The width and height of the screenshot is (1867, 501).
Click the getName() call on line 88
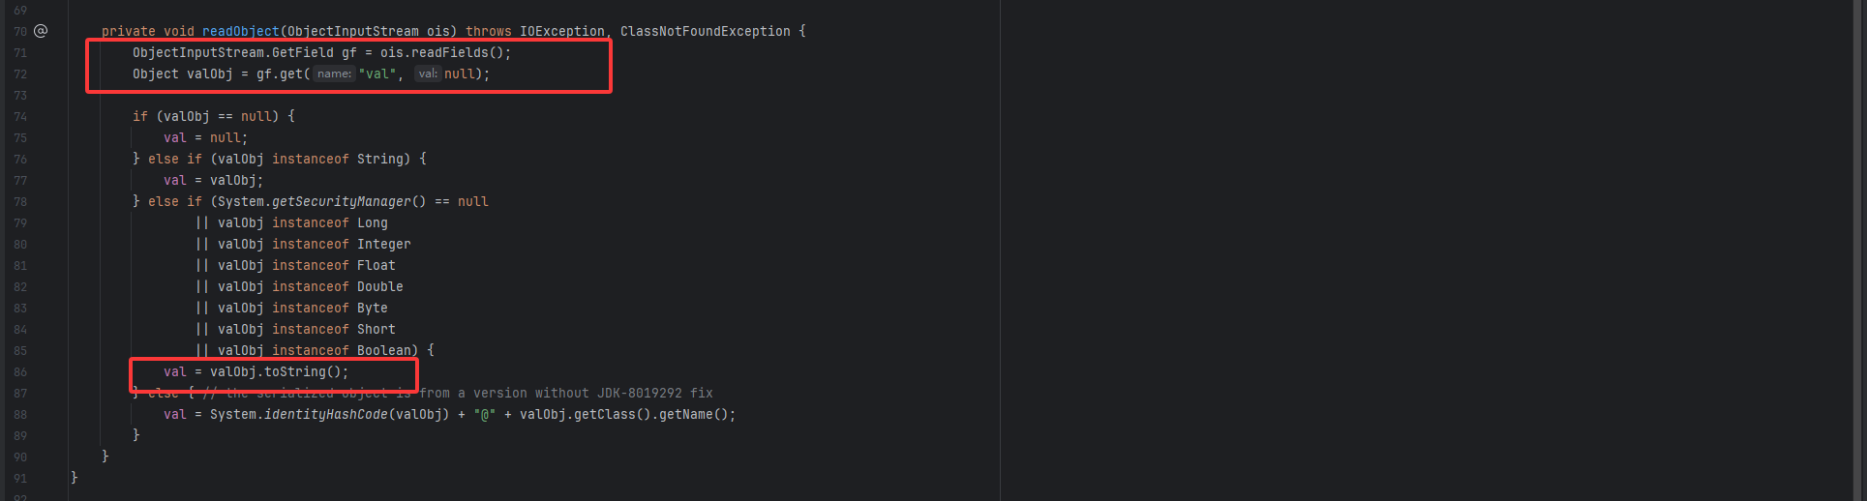(693, 414)
